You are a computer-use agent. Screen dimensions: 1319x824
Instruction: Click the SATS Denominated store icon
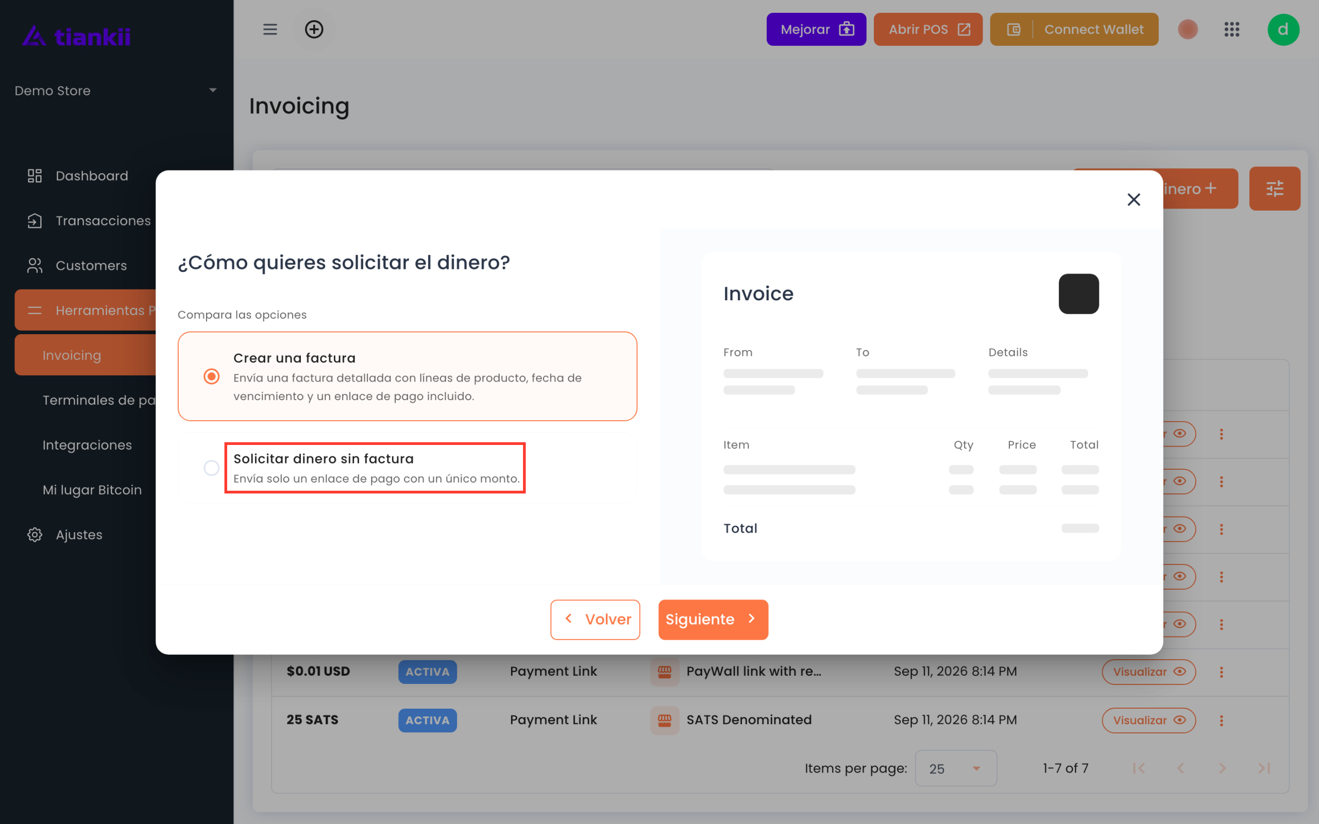click(x=665, y=720)
